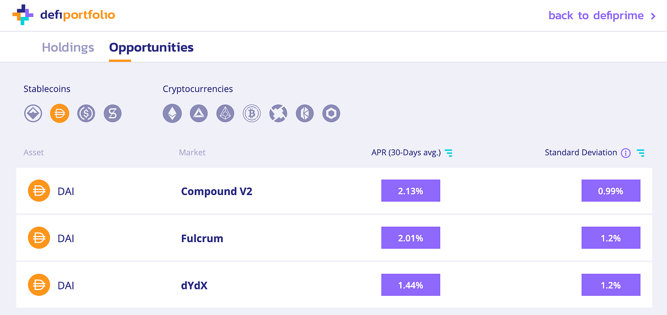
Task: Choose the sUSD stablecoin icon
Action: click(113, 113)
